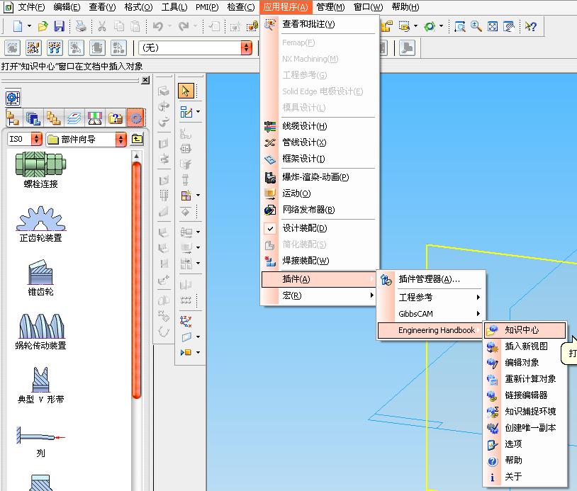Open 帮助 in Engineering Handbook submenu

[525, 461]
